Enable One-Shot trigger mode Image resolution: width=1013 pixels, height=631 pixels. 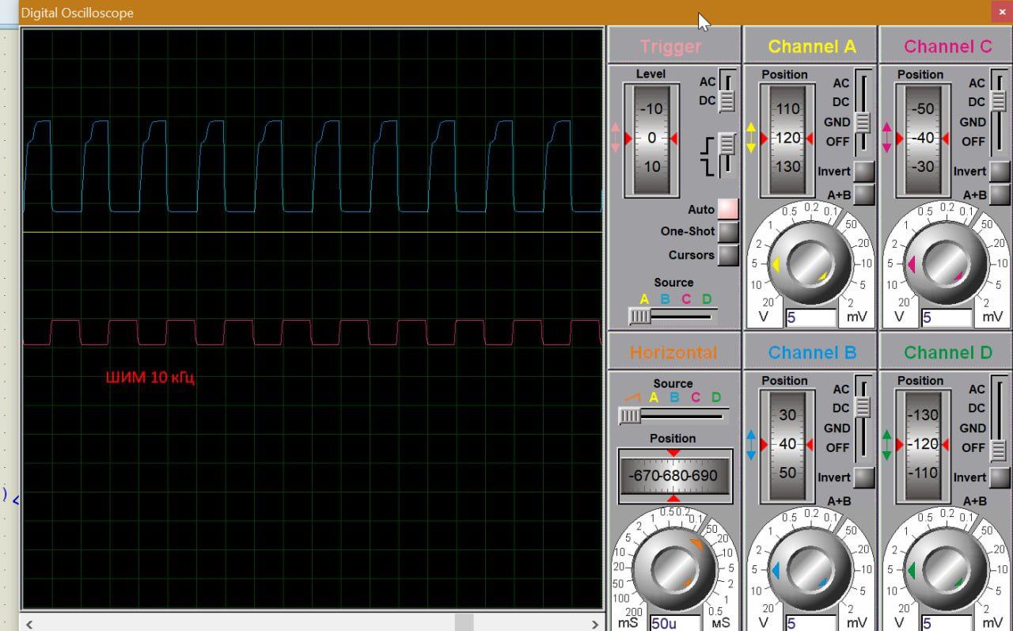point(727,232)
